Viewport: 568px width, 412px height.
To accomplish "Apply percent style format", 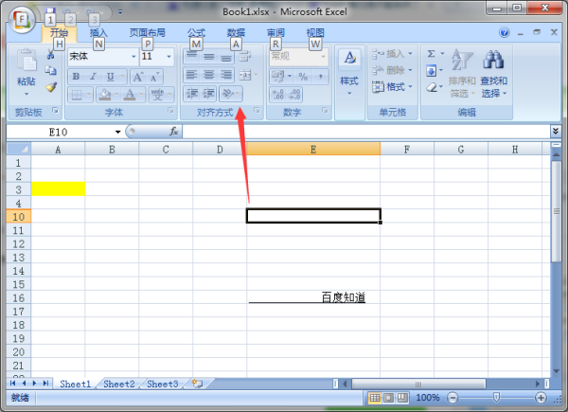I will [303, 77].
